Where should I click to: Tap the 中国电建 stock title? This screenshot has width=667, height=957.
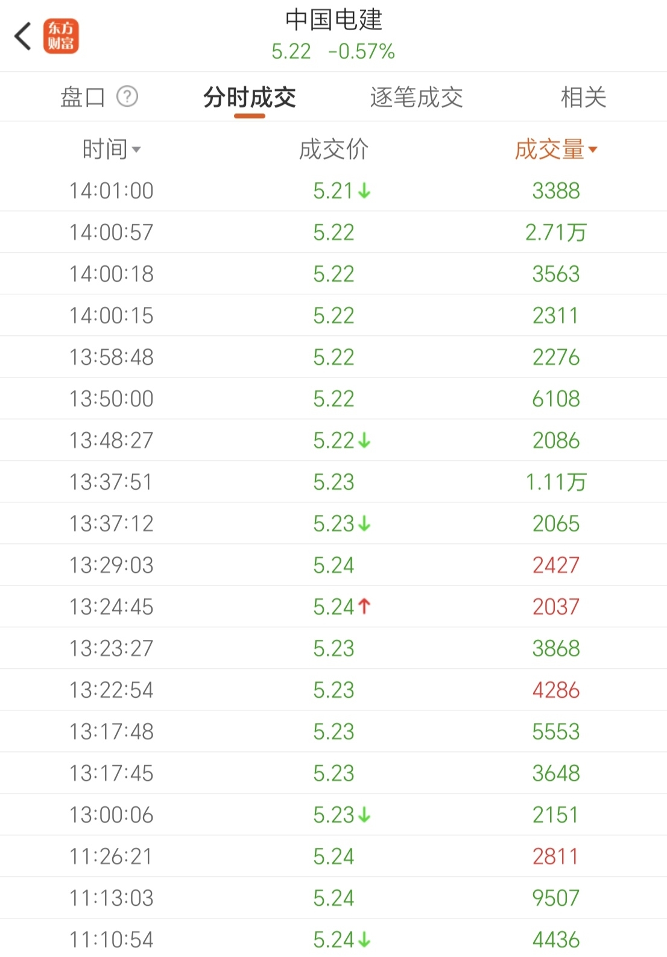(x=333, y=20)
